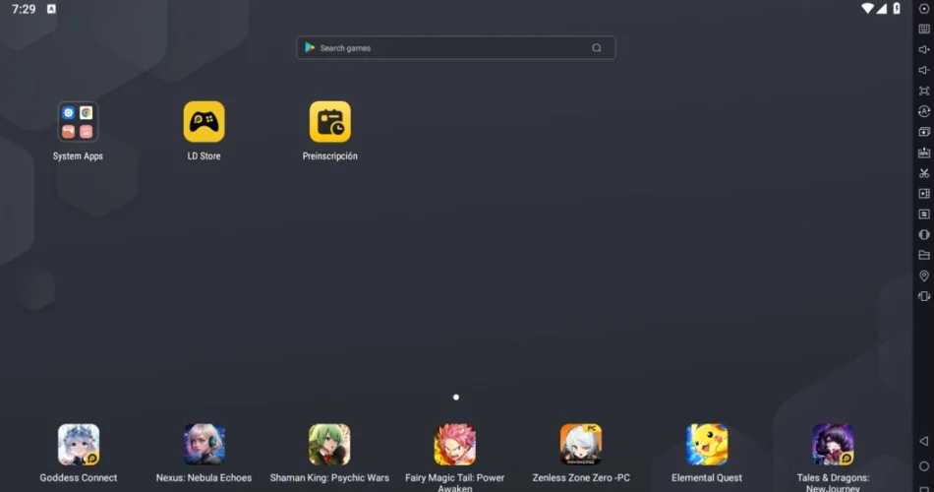This screenshot has height=492, width=934.
Task: Open Nexus: Nebula Echoes game icon
Action: pyautogui.click(x=204, y=445)
